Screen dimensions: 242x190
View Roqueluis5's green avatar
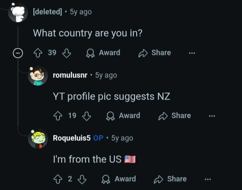click(38, 139)
